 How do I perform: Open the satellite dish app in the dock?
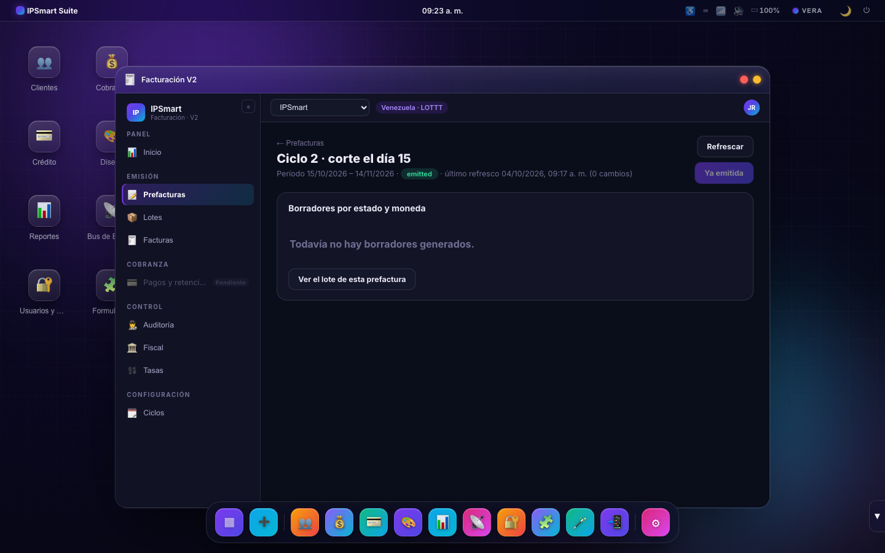[x=477, y=522]
